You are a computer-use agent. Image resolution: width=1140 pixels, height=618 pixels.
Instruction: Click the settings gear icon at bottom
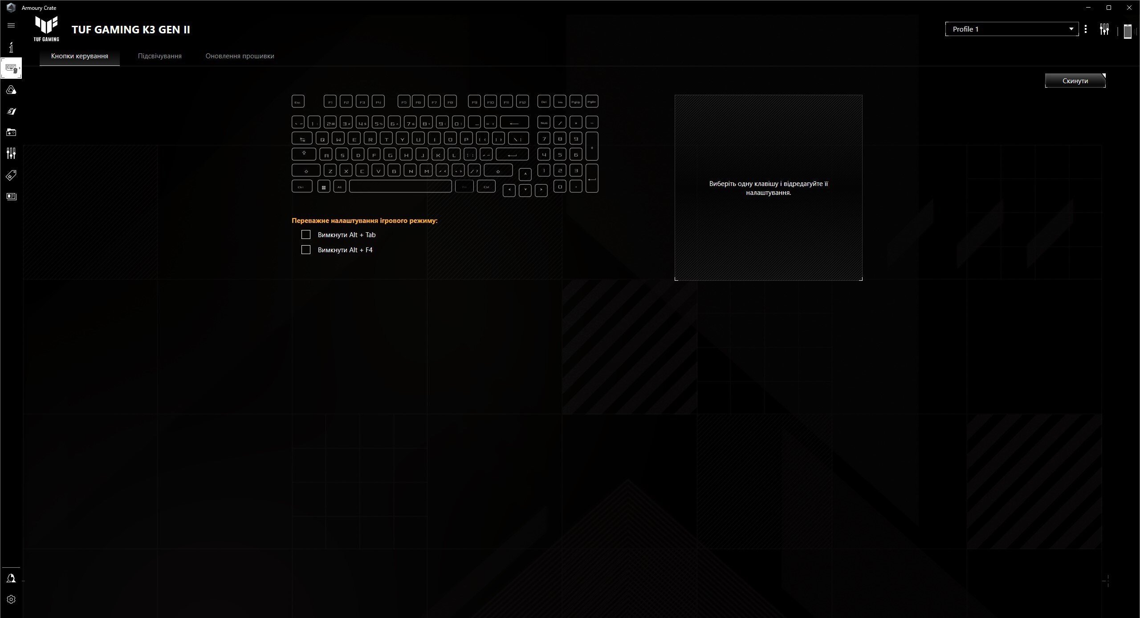click(12, 599)
